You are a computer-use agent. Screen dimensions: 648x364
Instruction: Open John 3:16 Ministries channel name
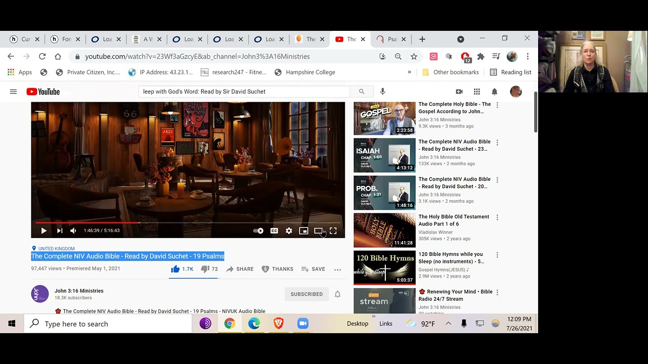tap(79, 291)
